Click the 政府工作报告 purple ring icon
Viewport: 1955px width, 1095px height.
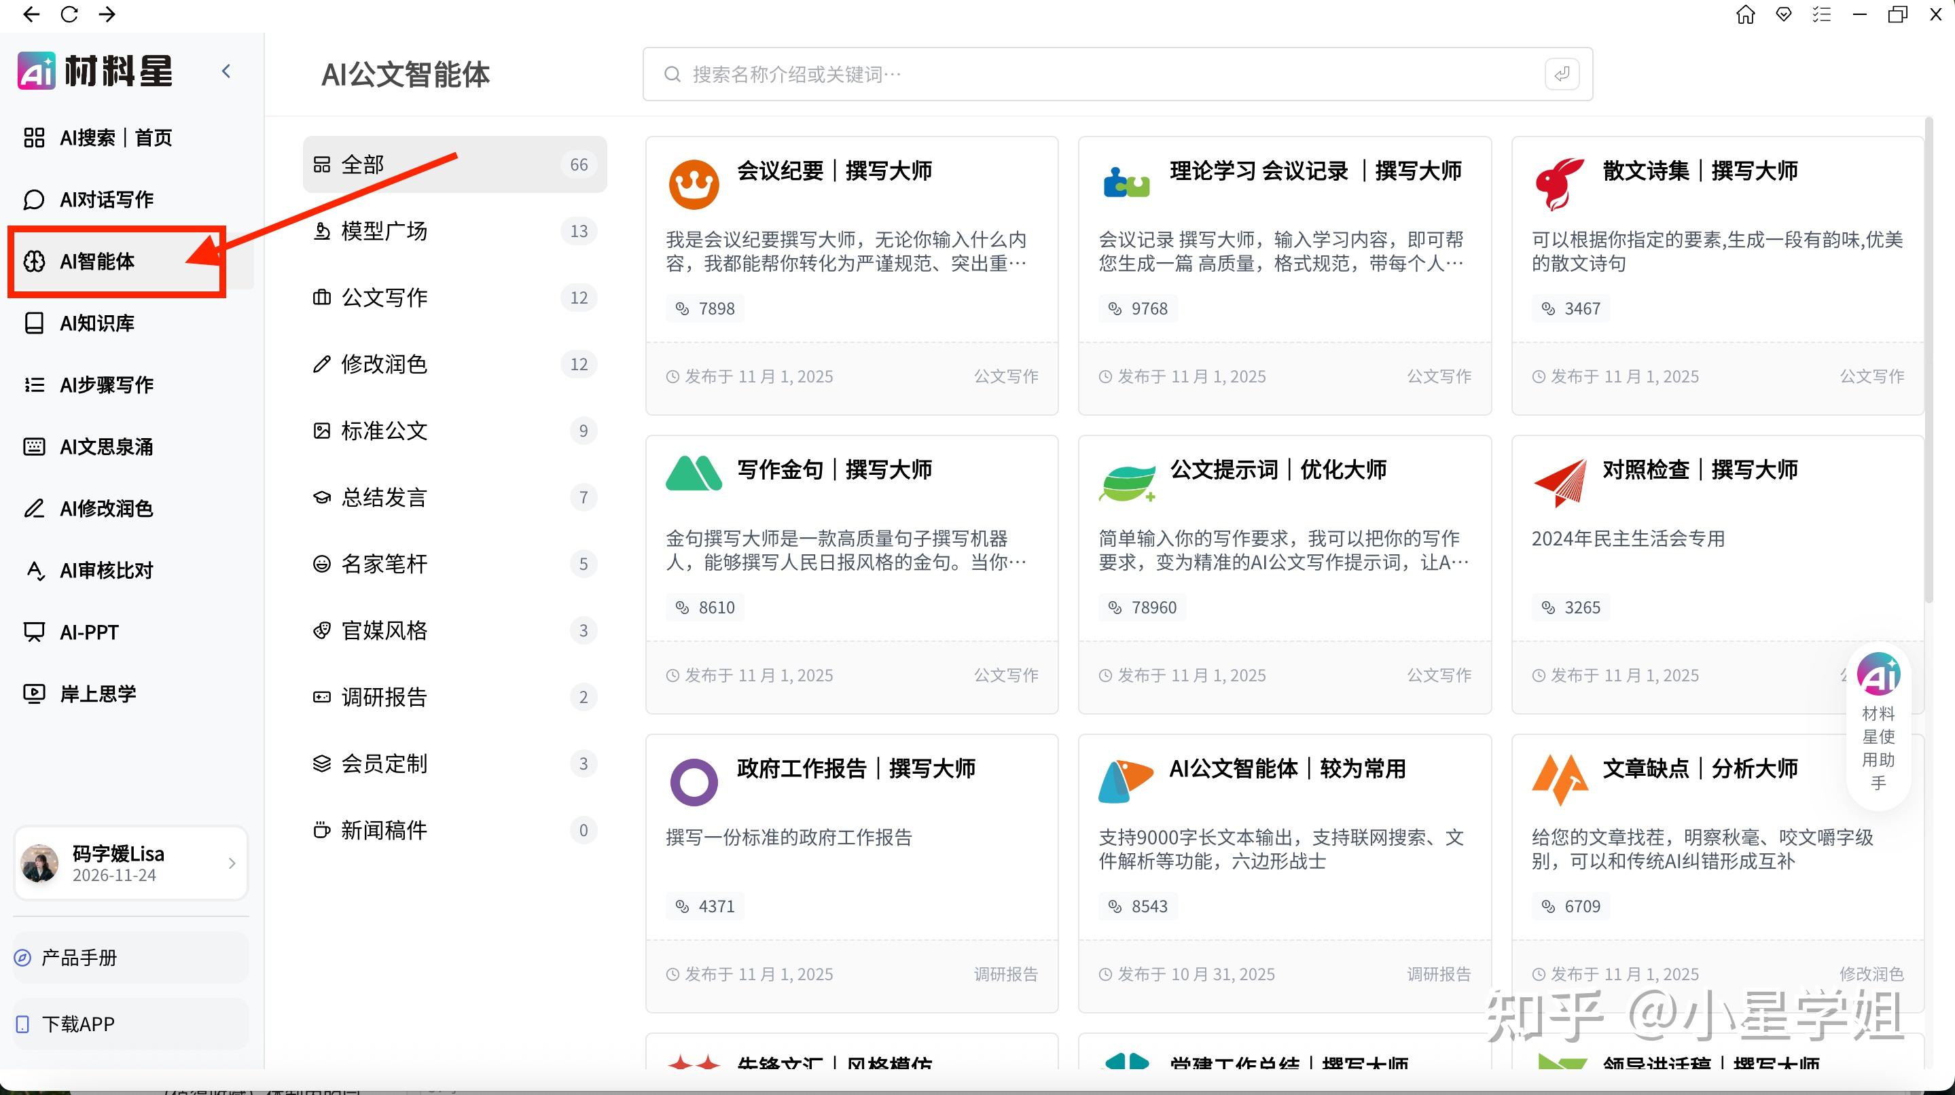[x=694, y=783]
